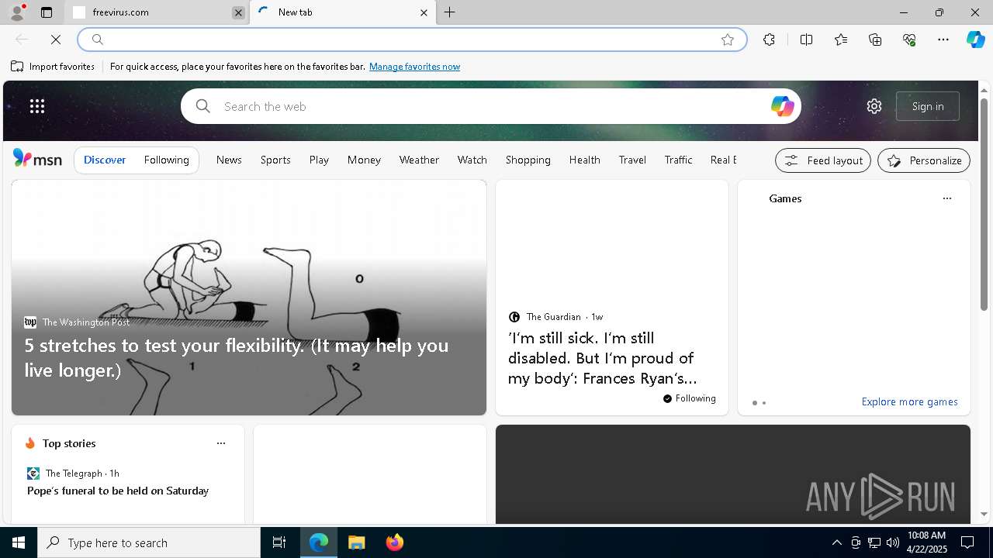Launch Firefox from taskbar
This screenshot has width=993, height=558.
[x=395, y=542]
